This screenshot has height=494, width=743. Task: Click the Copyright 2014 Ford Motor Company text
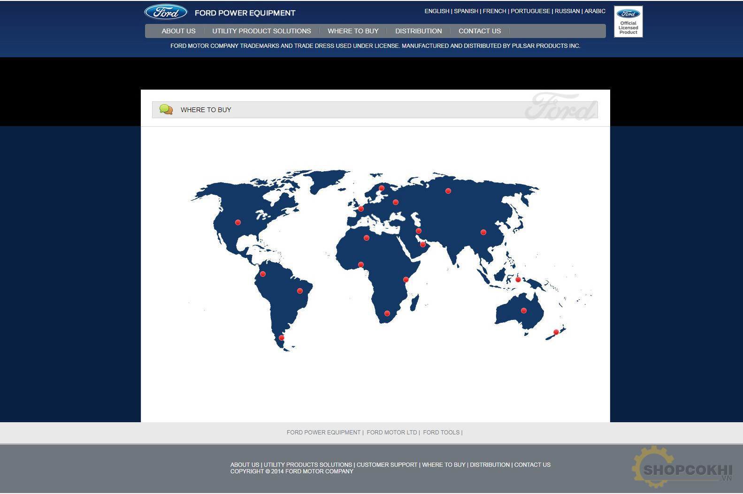pyautogui.click(x=292, y=471)
